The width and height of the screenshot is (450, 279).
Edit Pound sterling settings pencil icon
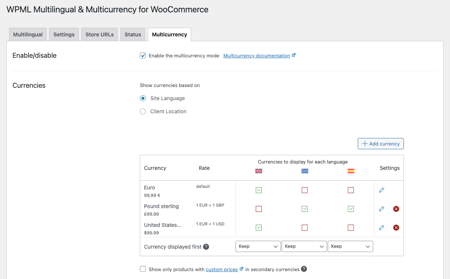[382, 209]
